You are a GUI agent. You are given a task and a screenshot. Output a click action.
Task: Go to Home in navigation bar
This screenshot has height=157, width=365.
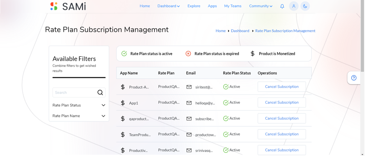145,6
